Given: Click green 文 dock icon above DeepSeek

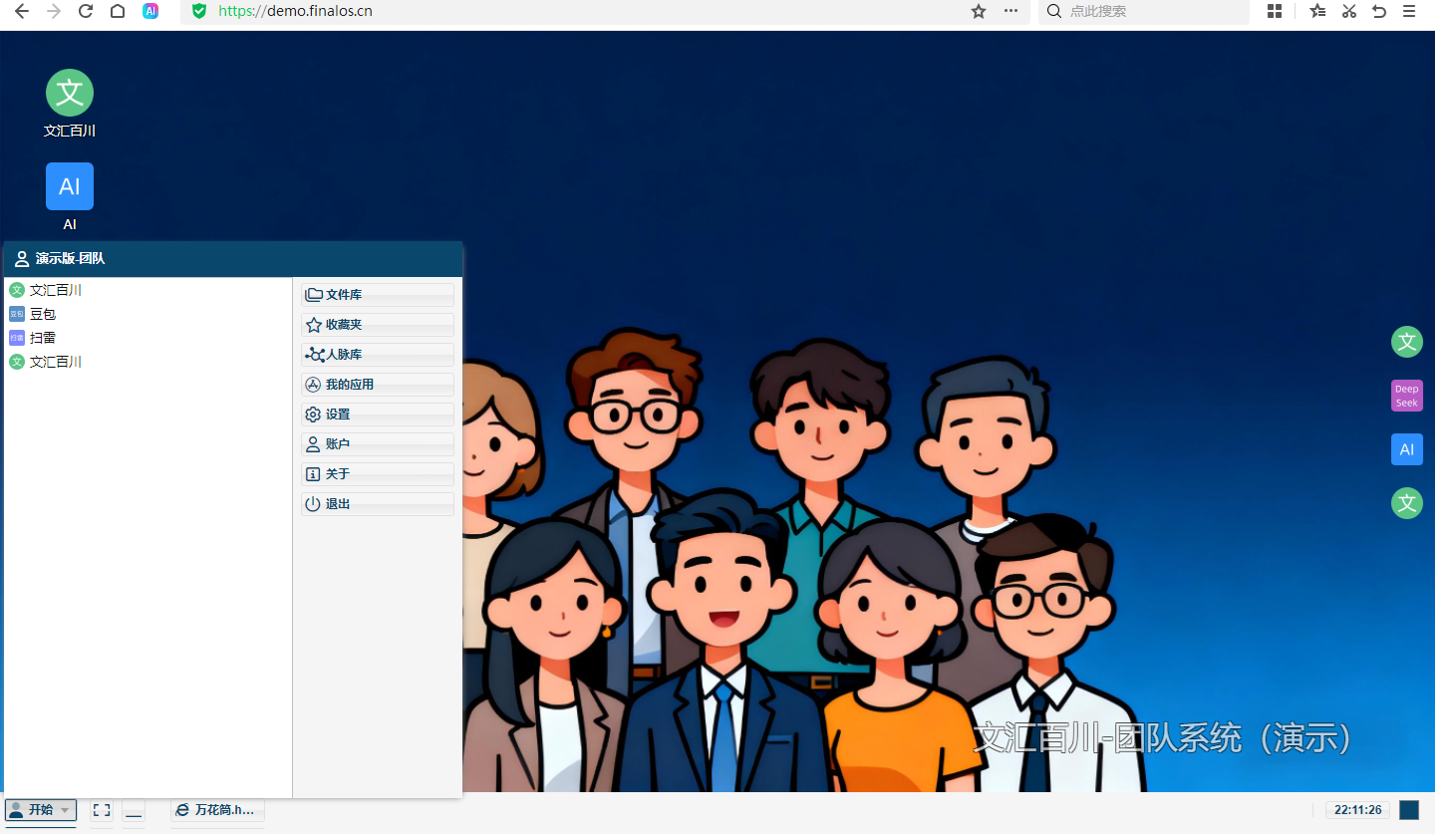Looking at the screenshot, I should tap(1407, 342).
